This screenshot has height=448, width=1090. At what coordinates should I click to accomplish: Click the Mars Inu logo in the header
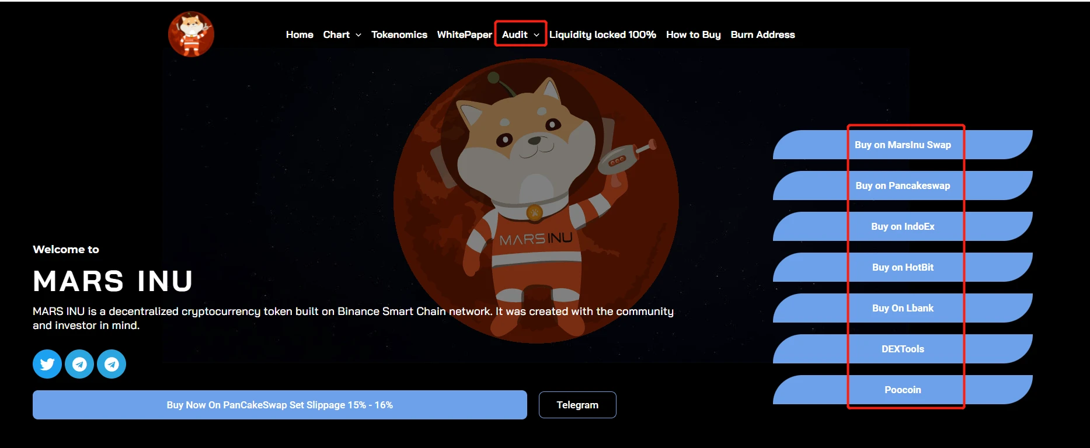pyautogui.click(x=191, y=34)
